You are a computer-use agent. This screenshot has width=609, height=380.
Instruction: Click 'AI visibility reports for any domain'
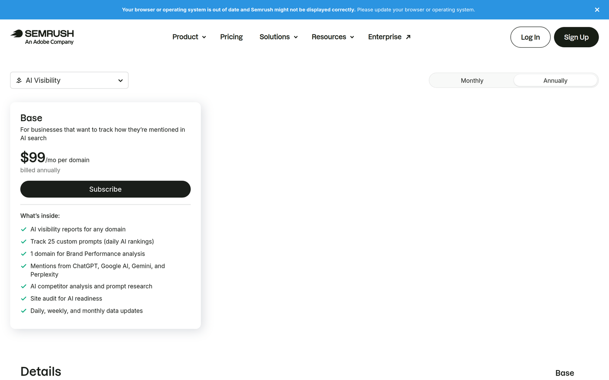coord(78,229)
